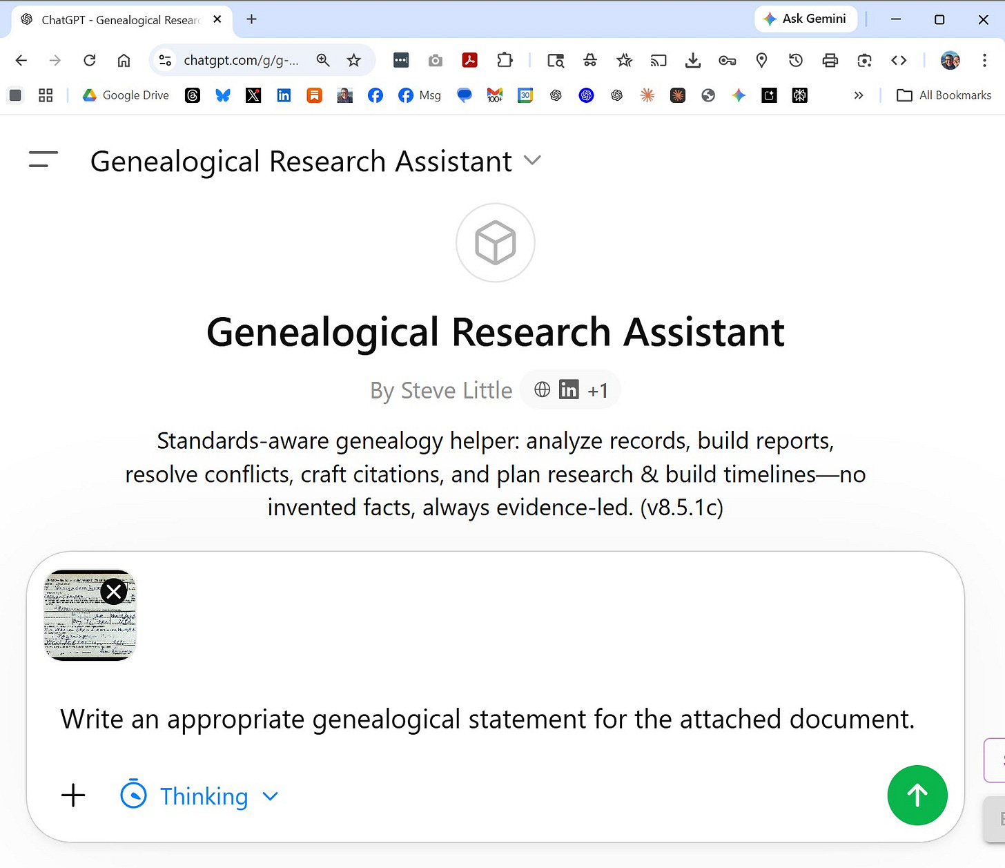Reload the page
The height and width of the screenshot is (868, 1005).
pyautogui.click(x=90, y=60)
